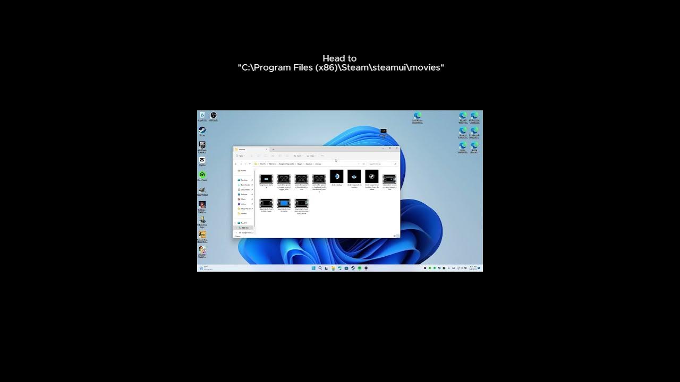Click steamui in the address breadcrumb
Viewport: 680px width, 382px height.
pos(309,164)
